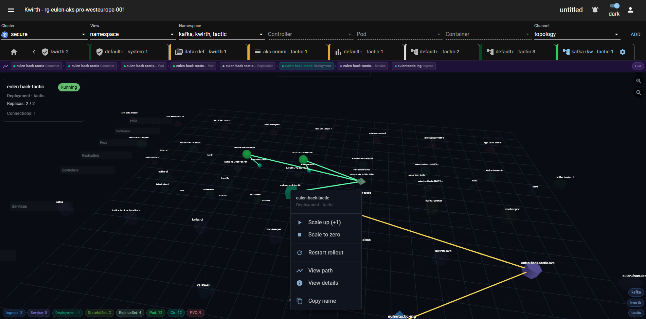The height and width of the screenshot is (319, 646).
Task: Open the hamburger main menu
Action: click(x=11, y=10)
